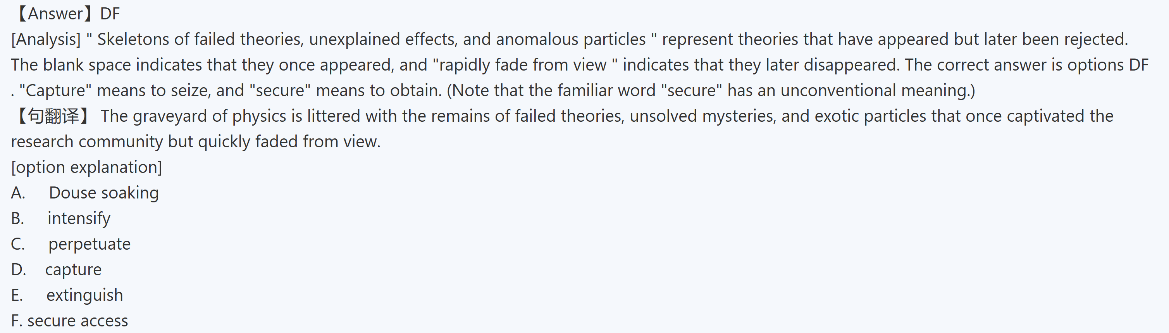Choose option C "perpetuate"
1169x333 pixels.
(89, 244)
